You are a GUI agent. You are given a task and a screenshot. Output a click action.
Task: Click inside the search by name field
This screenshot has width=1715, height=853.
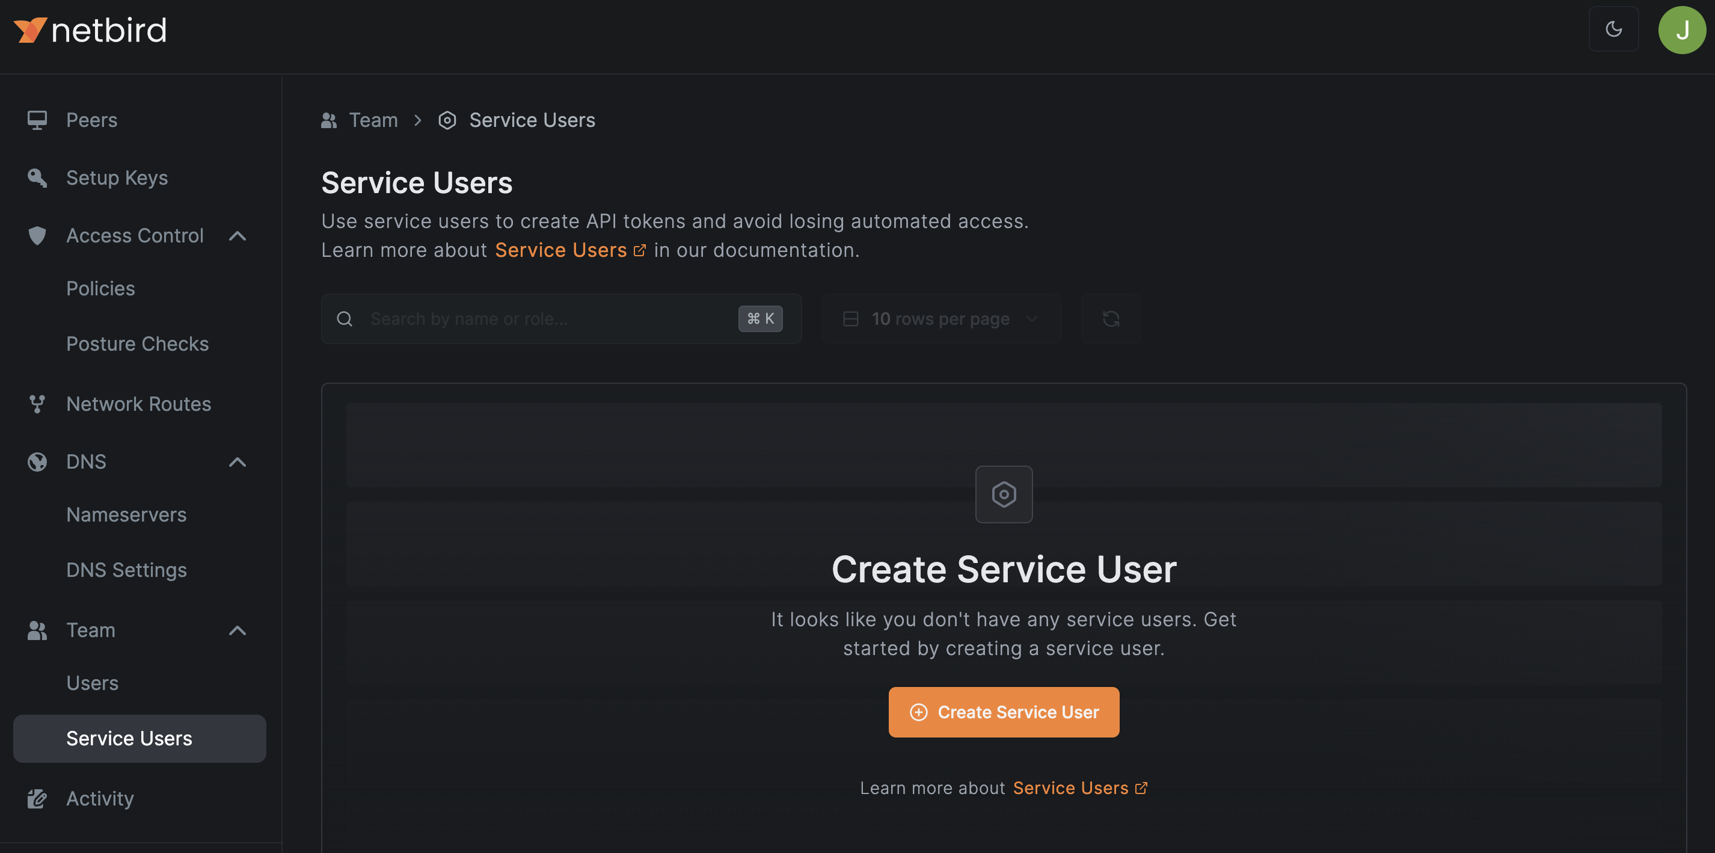pos(533,318)
